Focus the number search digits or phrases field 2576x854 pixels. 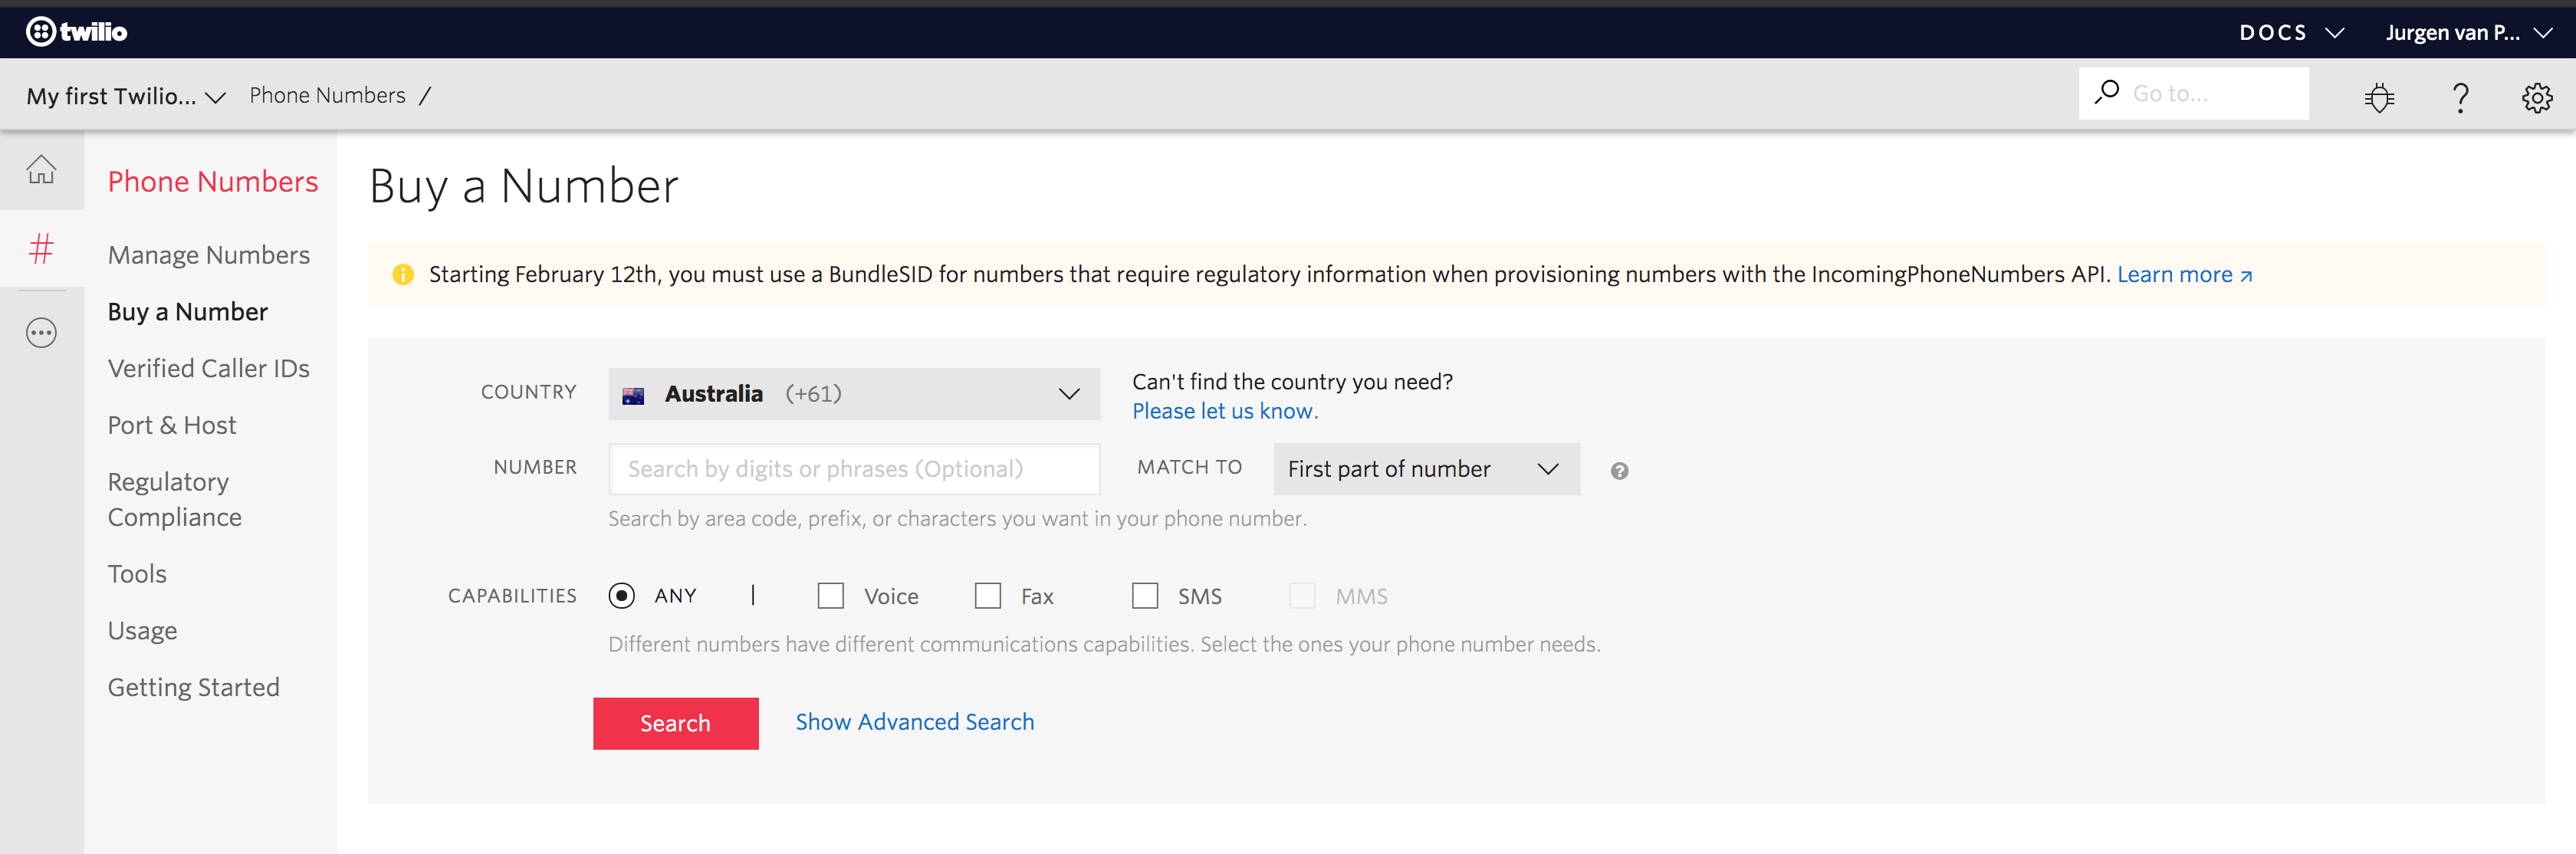tap(854, 469)
